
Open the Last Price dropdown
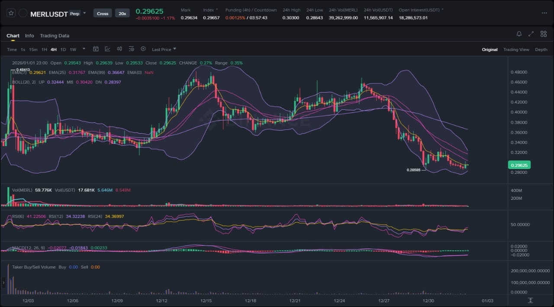pyautogui.click(x=164, y=49)
